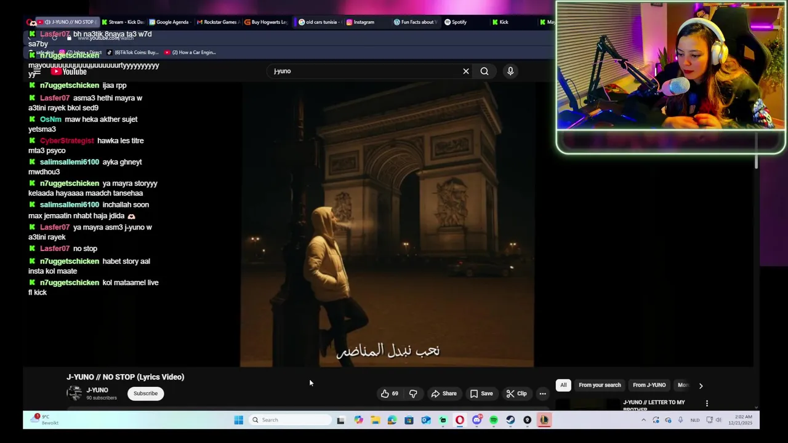788x443 pixels.
Task: Open the clock showing 2:02 AM
Action: 741,420
